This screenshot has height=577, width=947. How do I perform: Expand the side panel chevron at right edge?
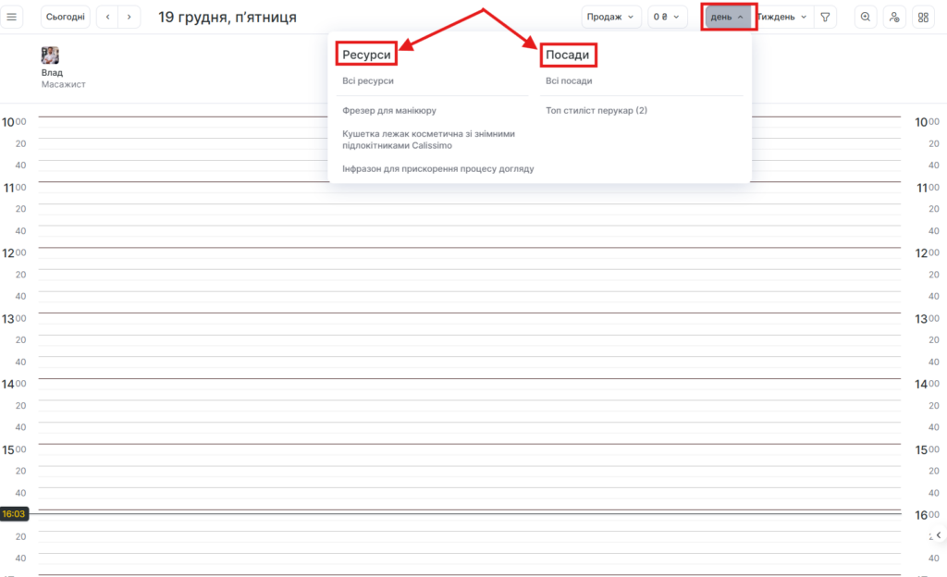coord(939,535)
